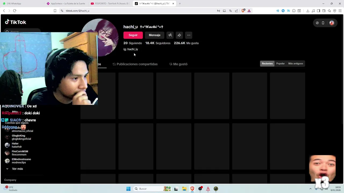Sort videos by Recientes
Image resolution: width=344 pixels, height=193 pixels.
click(x=267, y=64)
